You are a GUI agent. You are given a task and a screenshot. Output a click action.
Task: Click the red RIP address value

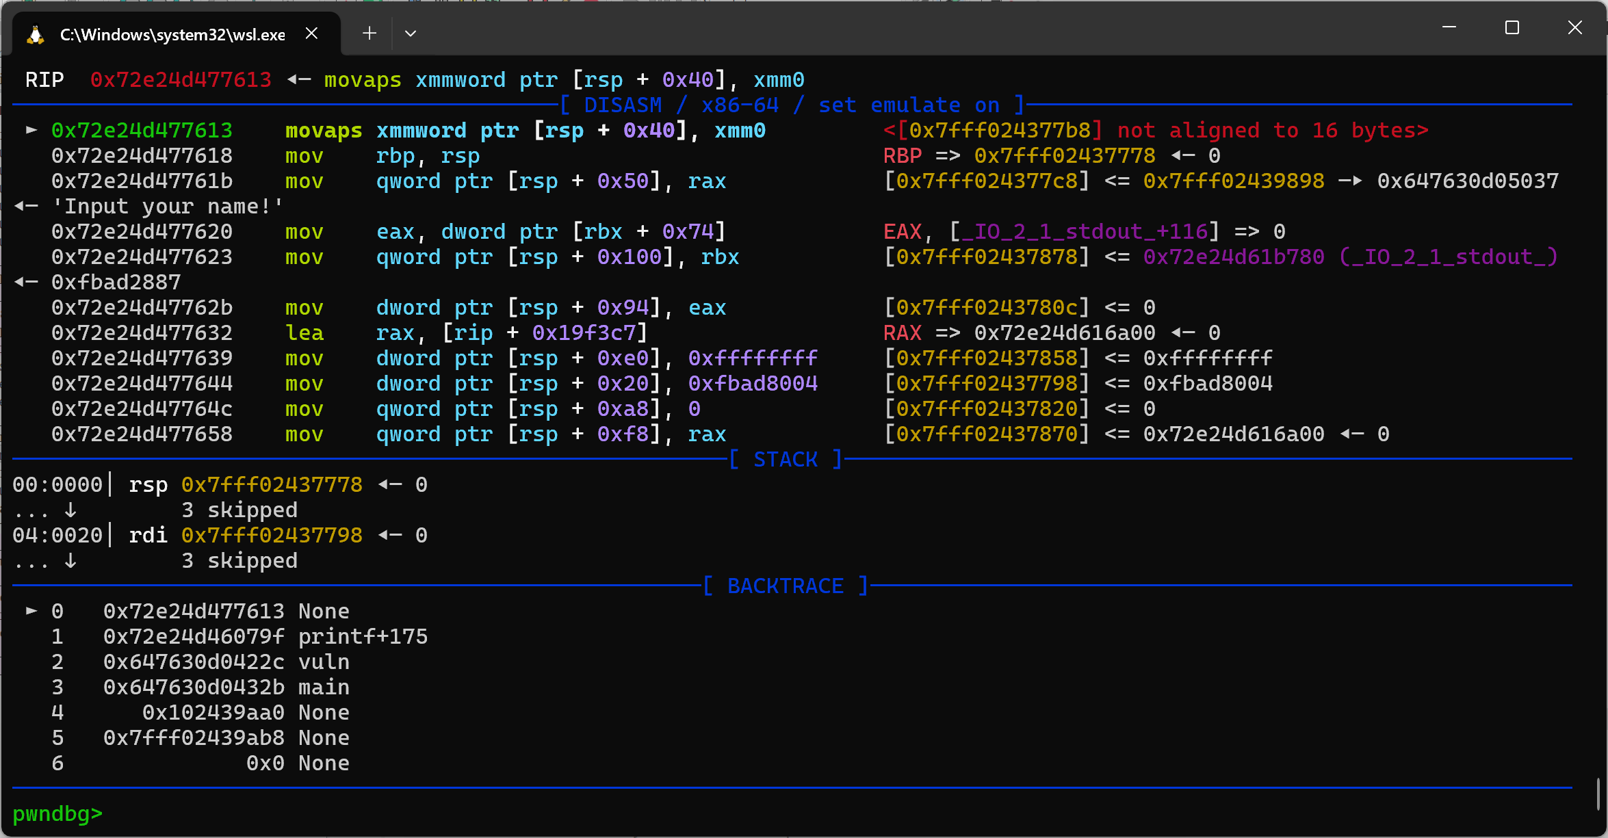coord(181,80)
